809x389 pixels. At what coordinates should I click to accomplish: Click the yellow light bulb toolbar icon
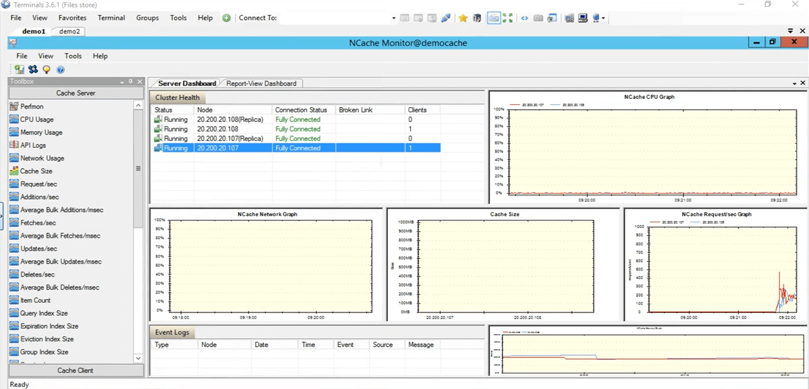46,70
